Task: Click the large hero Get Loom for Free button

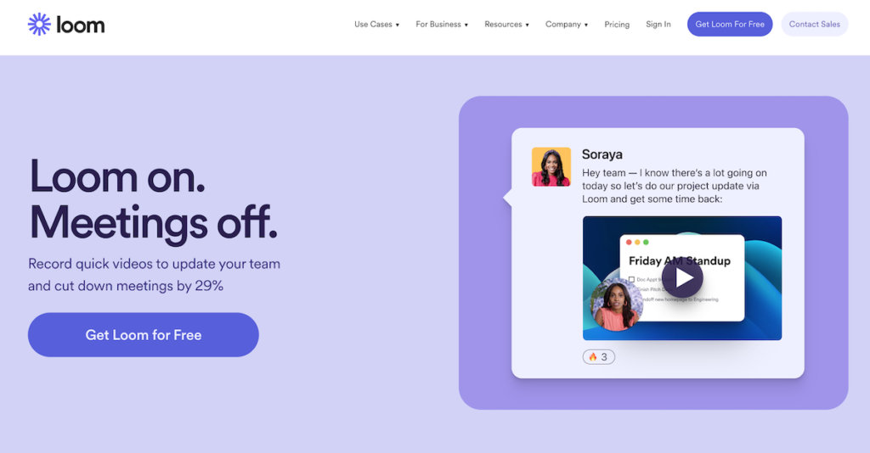Action: tap(143, 334)
